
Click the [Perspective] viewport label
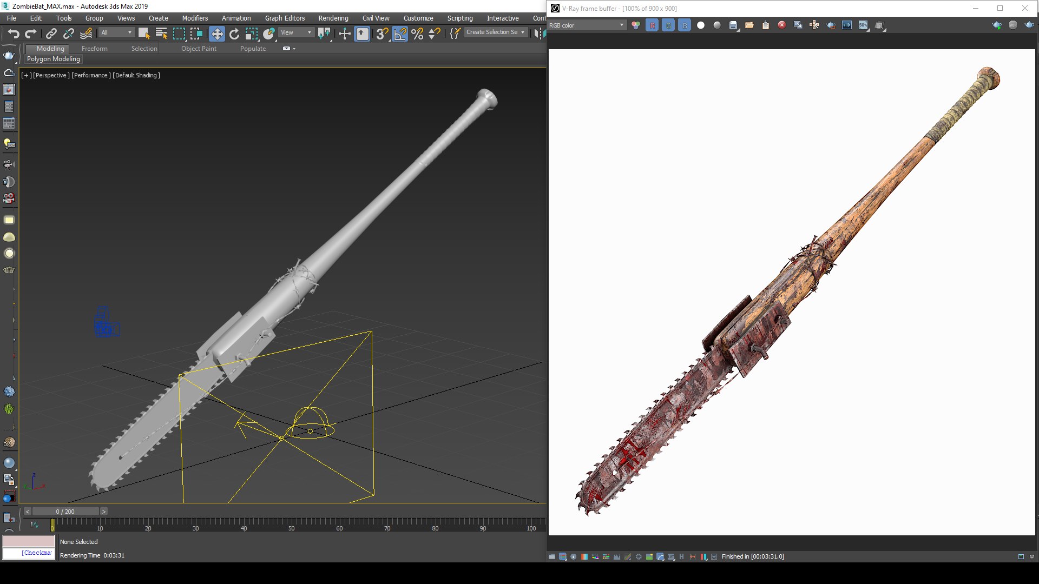pyautogui.click(x=51, y=75)
